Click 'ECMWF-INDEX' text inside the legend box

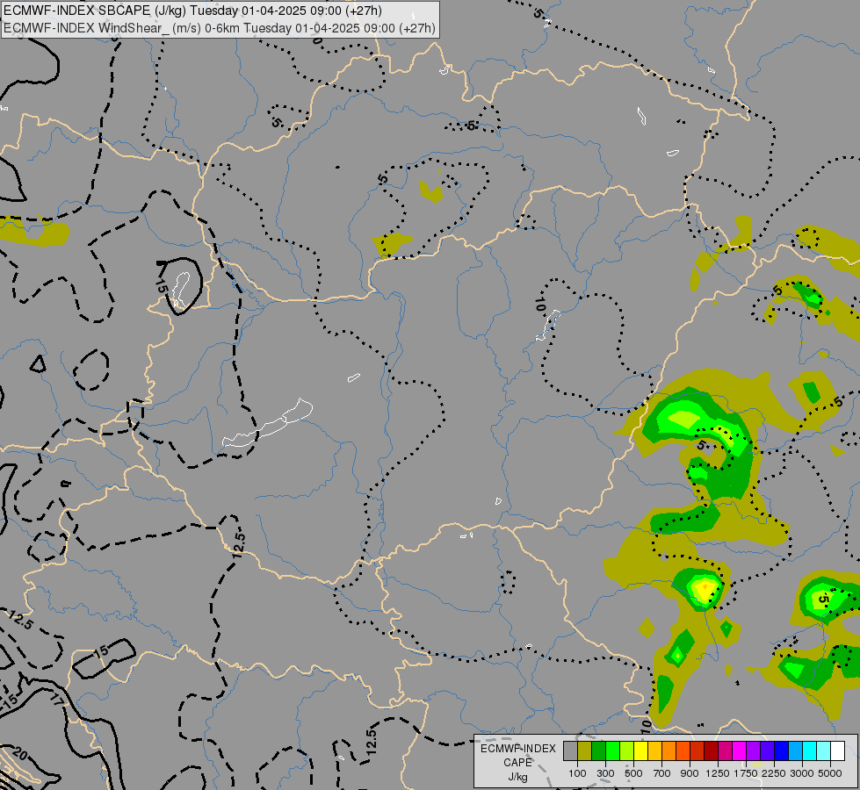click(517, 749)
